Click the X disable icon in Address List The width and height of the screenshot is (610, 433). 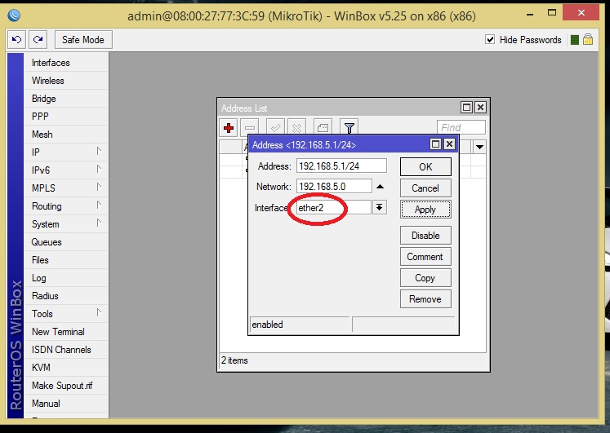pyautogui.click(x=296, y=127)
